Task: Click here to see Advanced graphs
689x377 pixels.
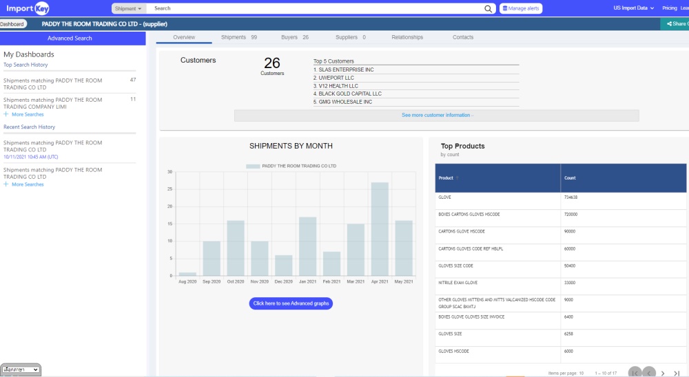Action: tap(291, 303)
